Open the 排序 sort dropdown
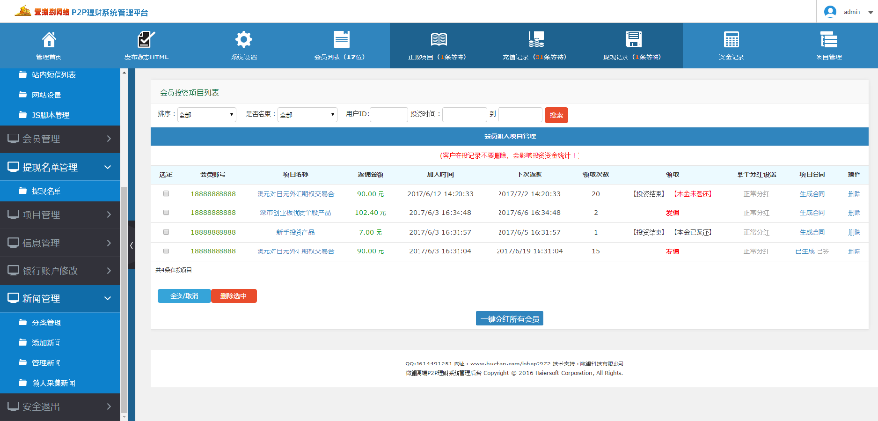The width and height of the screenshot is (878, 421). [207, 115]
